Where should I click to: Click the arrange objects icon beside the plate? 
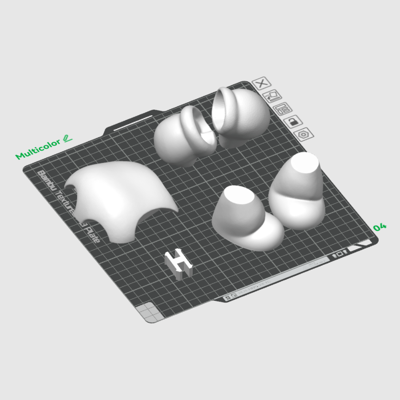coord(282,109)
